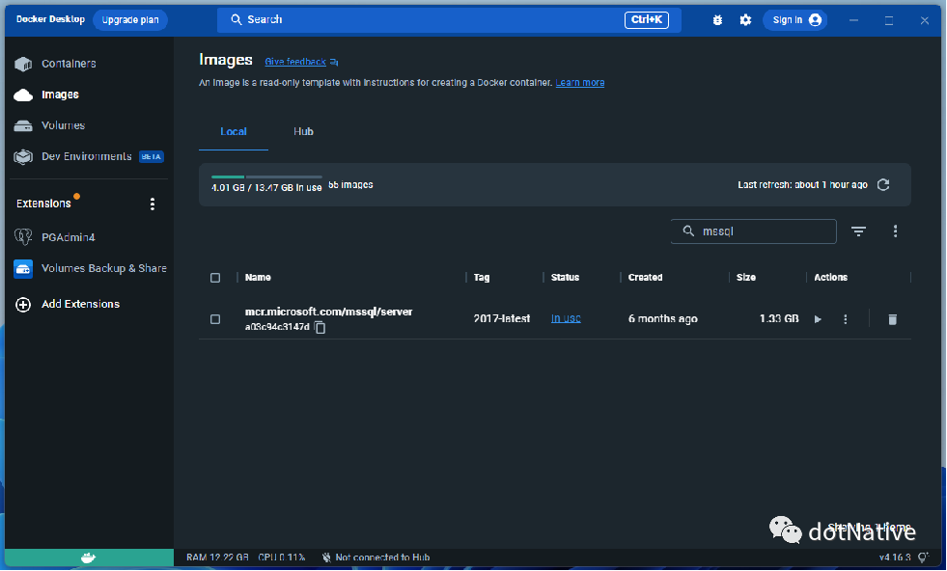Click Ctrl+K shortcut badge
The height and width of the screenshot is (571, 947).
point(646,20)
